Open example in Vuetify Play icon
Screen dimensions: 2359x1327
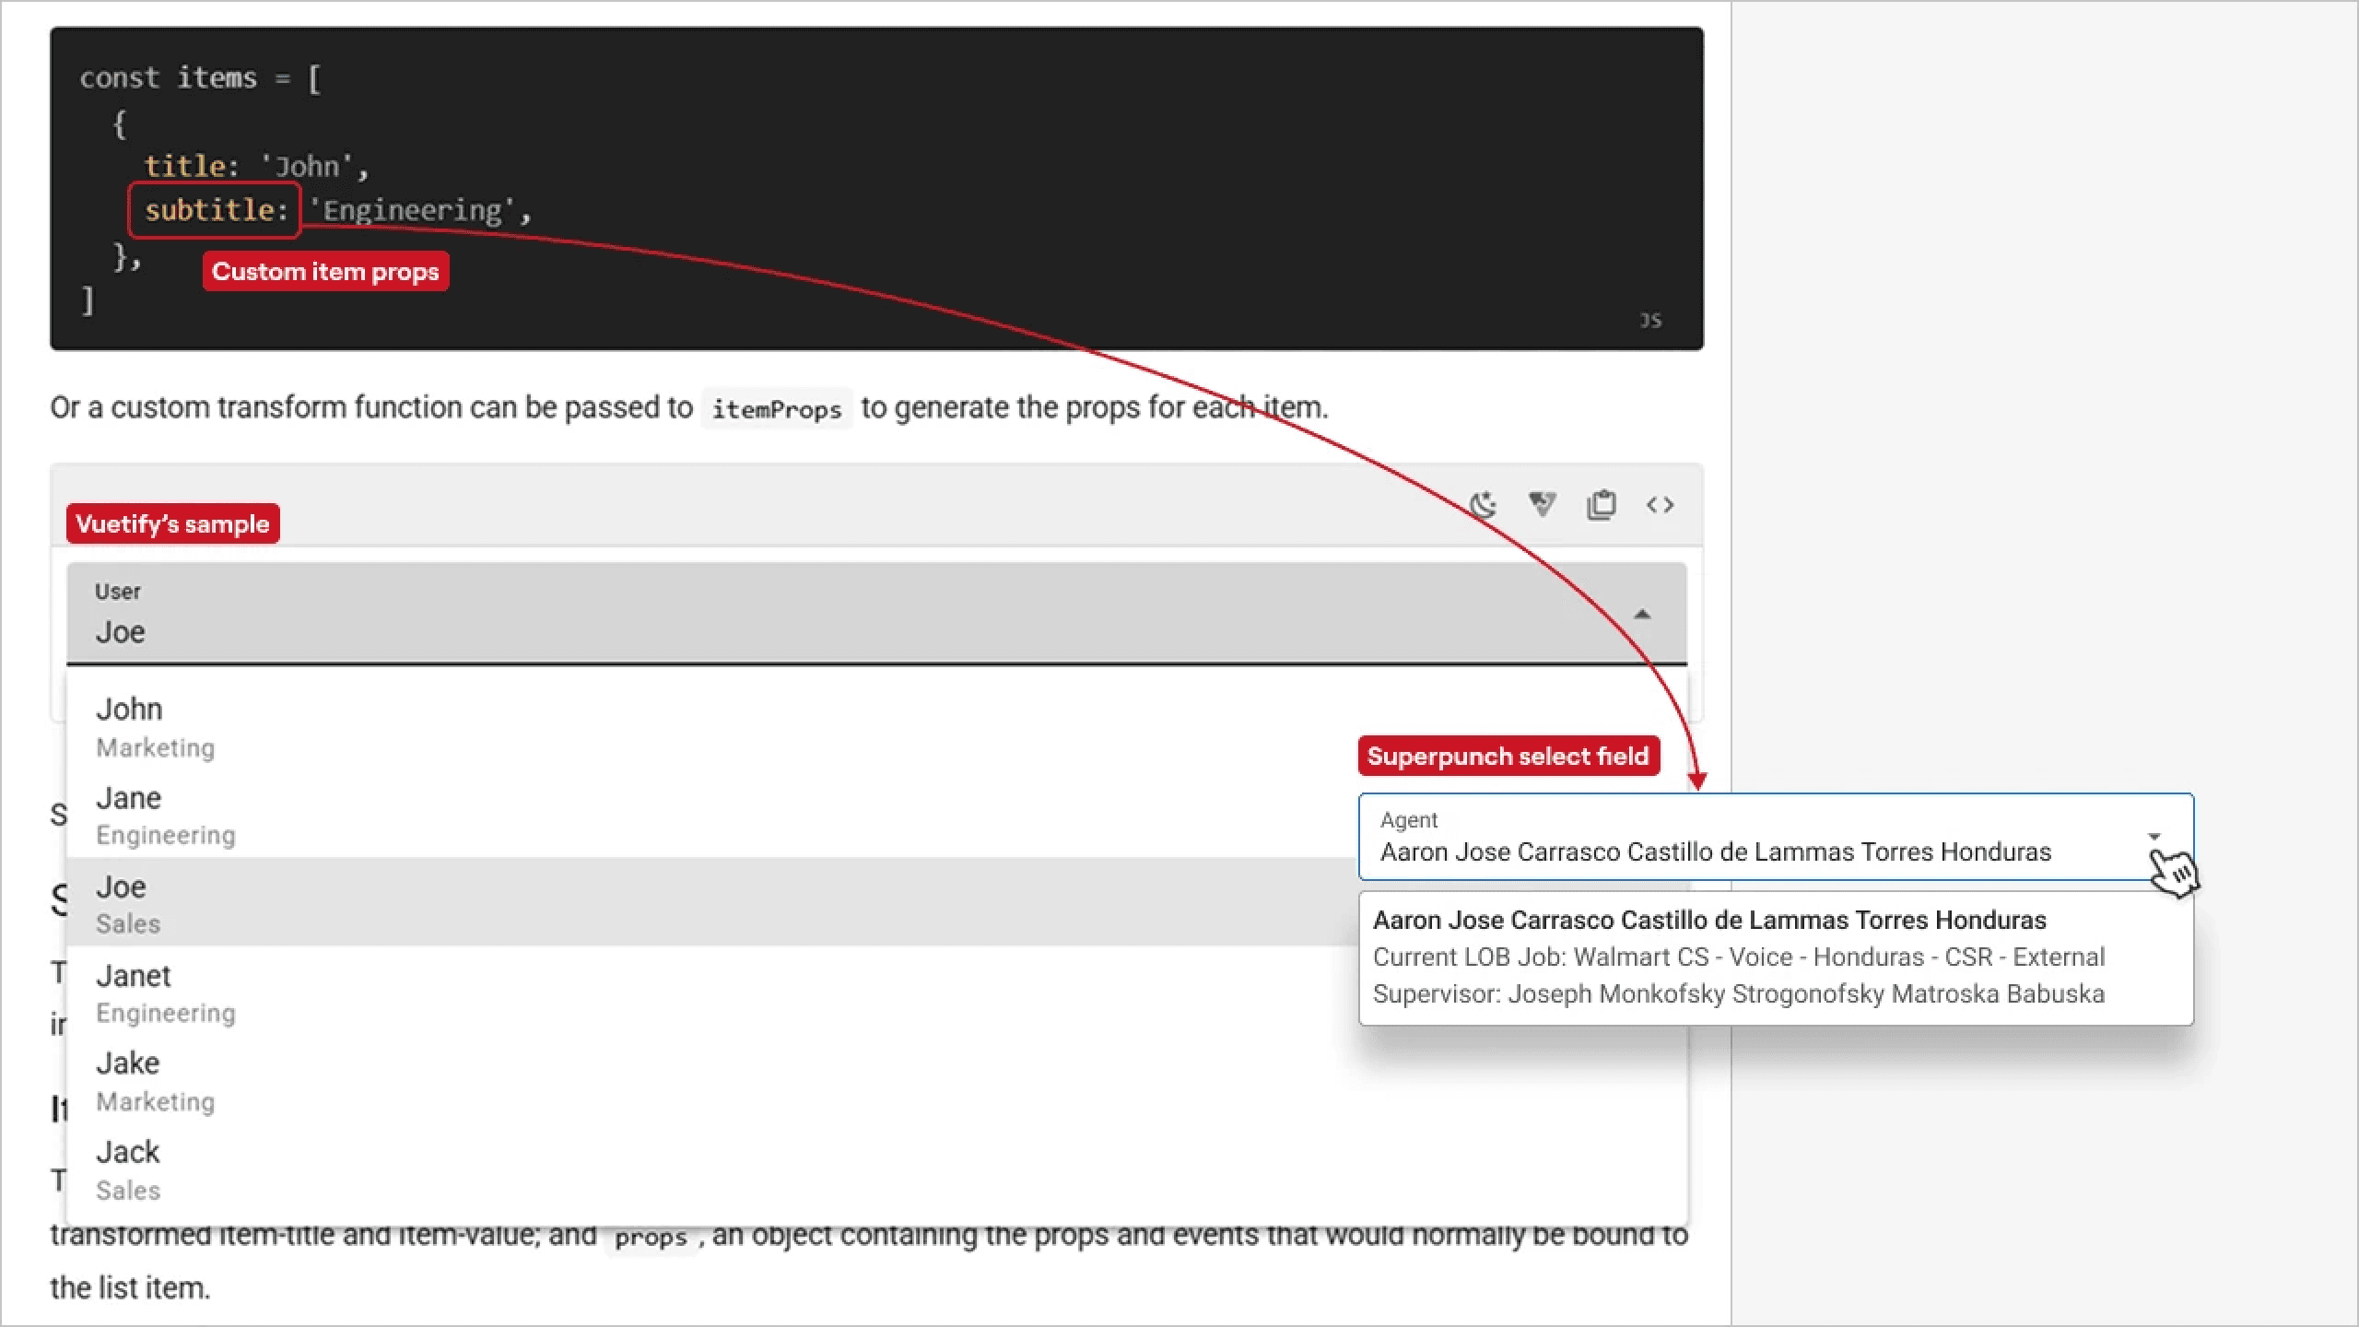pos(1542,505)
